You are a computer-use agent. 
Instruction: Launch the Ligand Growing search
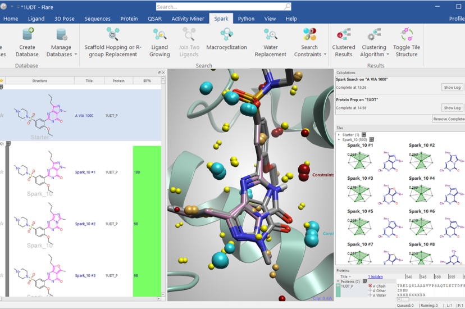[x=159, y=42]
